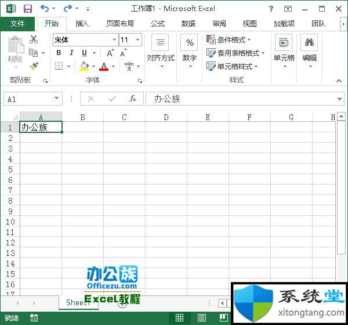The image size is (348, 325).
Task: Open the 对齐方式 alignment group
Action: tap(161, 51)
